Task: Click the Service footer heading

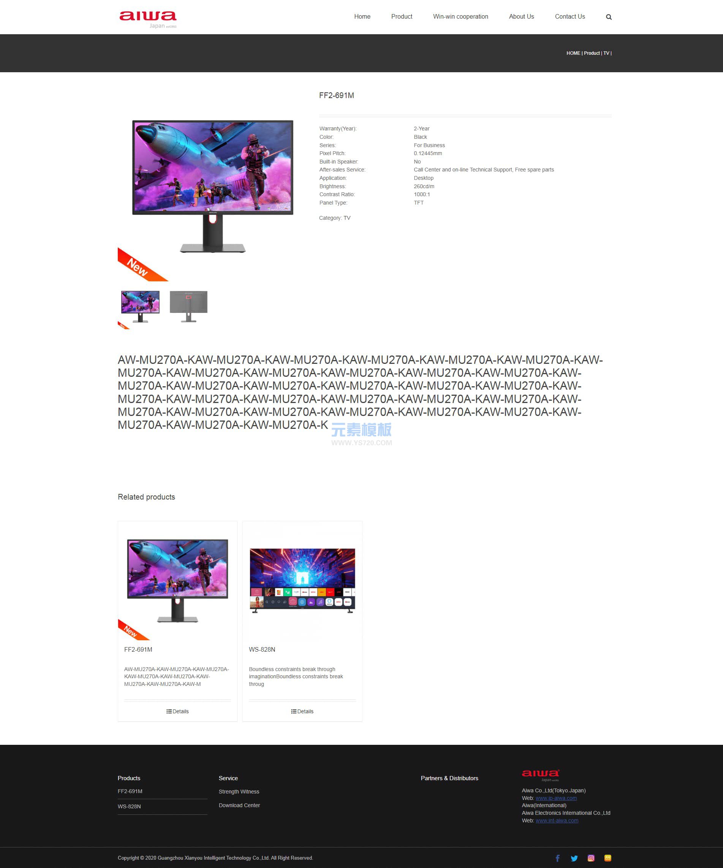Action: 228,778
